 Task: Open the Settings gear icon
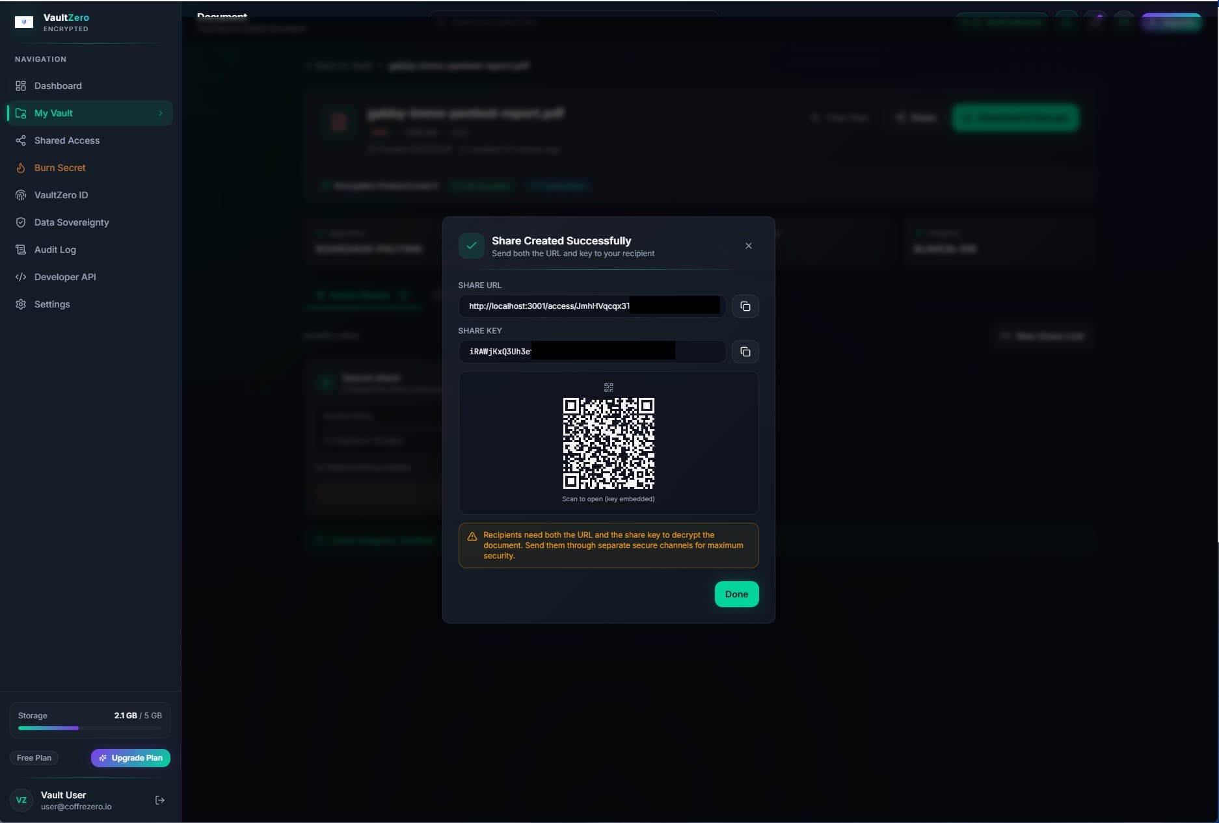point(21,304)
